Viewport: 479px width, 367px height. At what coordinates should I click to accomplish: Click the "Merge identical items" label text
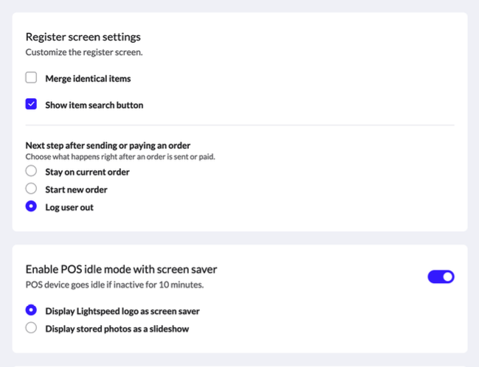coord(88,79)
